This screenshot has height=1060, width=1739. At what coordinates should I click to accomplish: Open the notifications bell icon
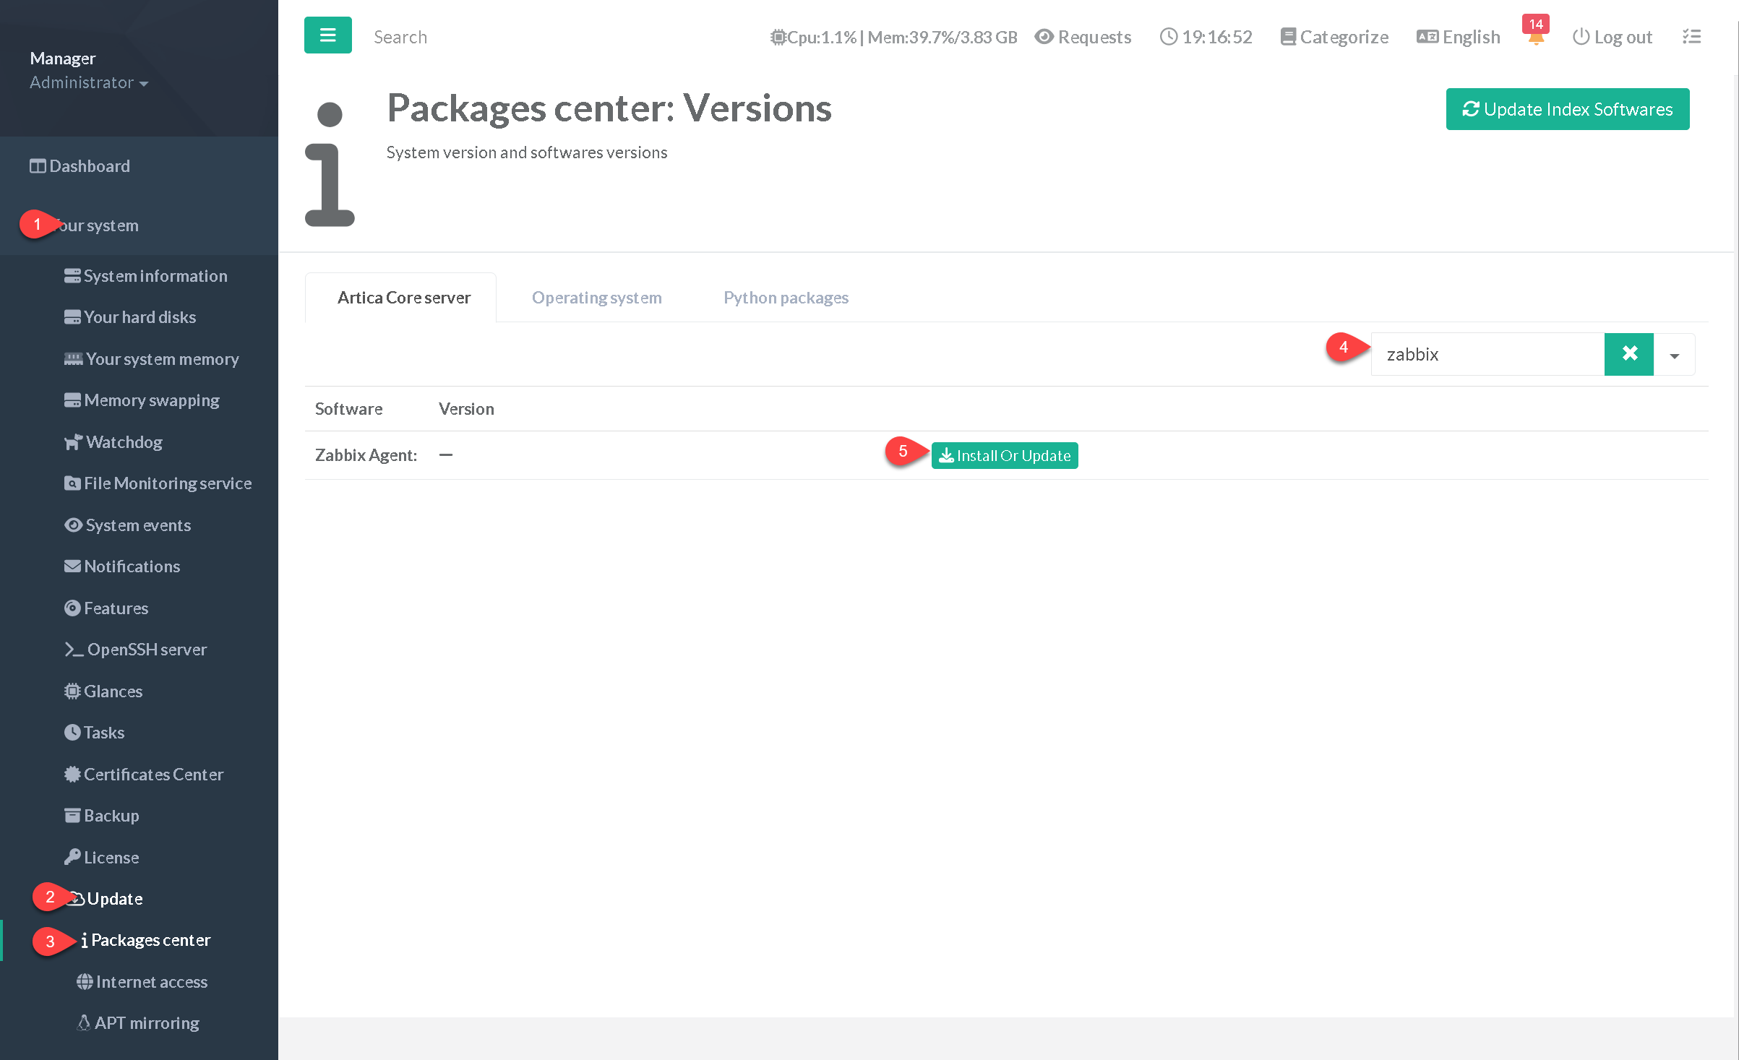point(1536,38)
